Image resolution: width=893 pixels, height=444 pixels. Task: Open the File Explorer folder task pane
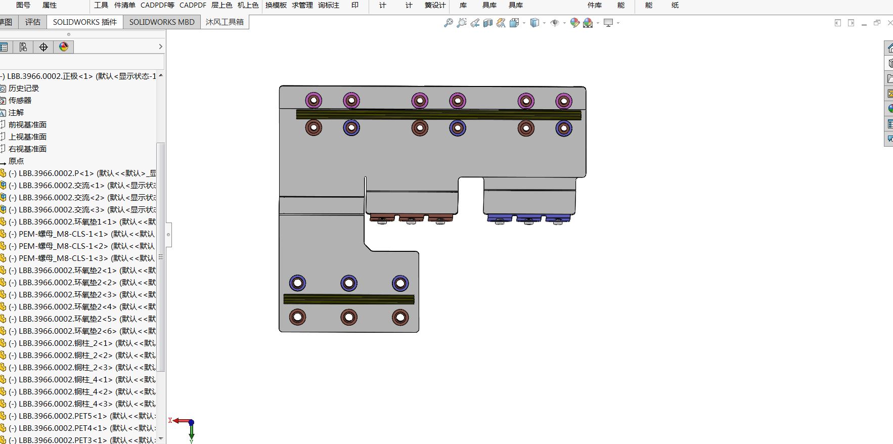point(889,78)
